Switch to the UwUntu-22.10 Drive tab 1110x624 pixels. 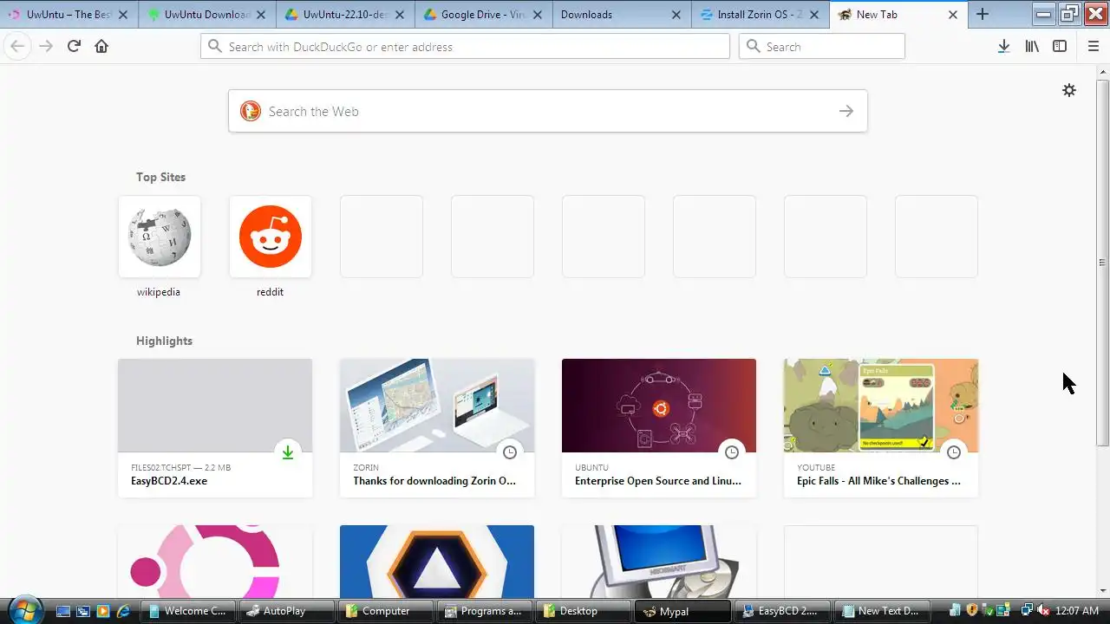click(346, 15)
